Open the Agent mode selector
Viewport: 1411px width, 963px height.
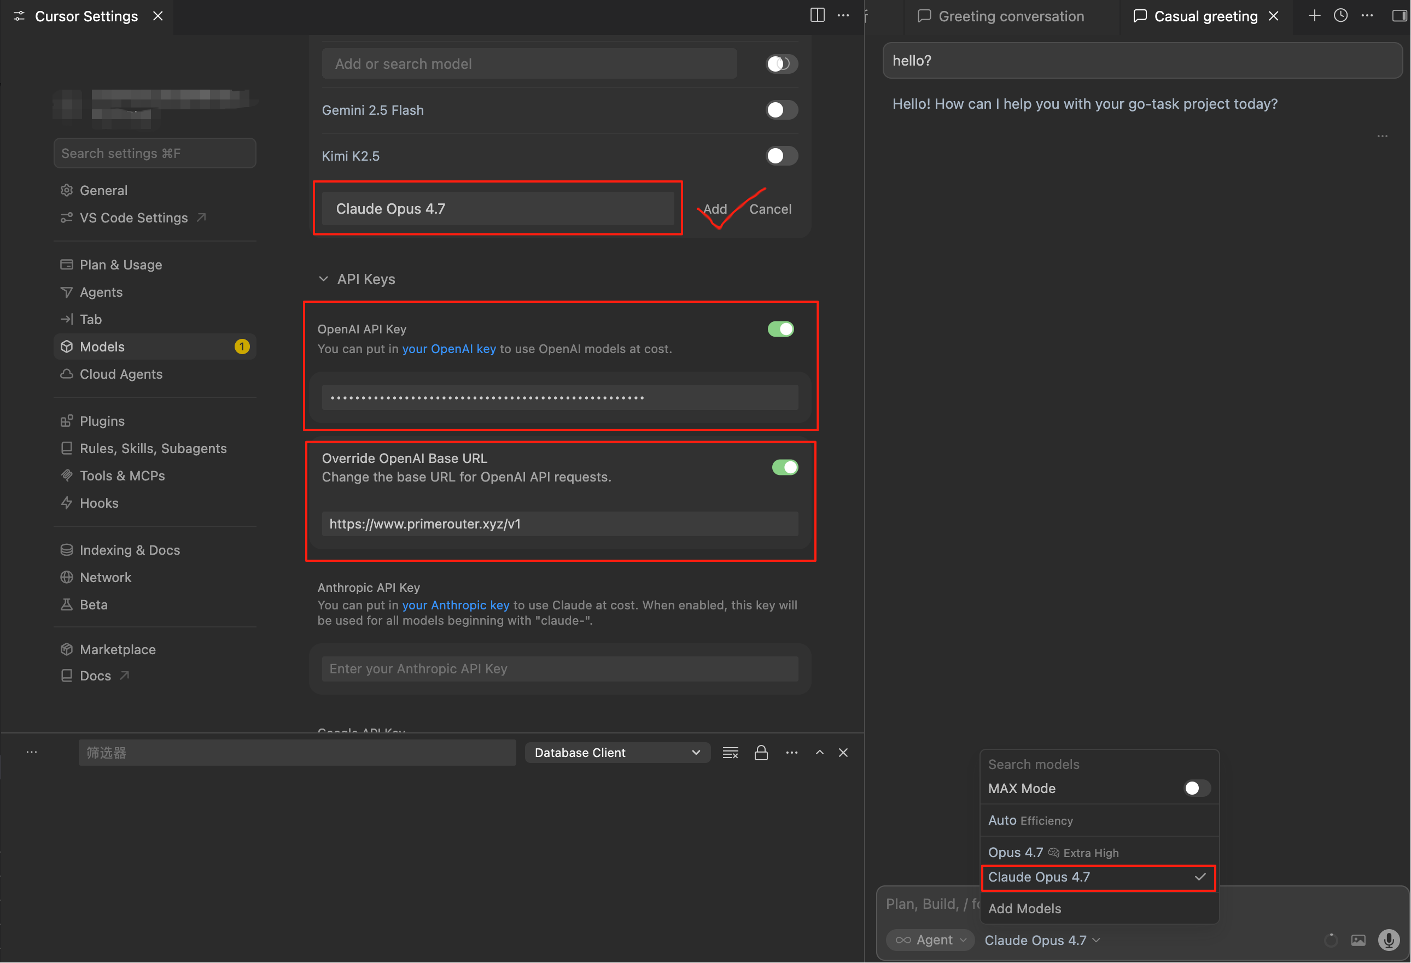(930, 940)
